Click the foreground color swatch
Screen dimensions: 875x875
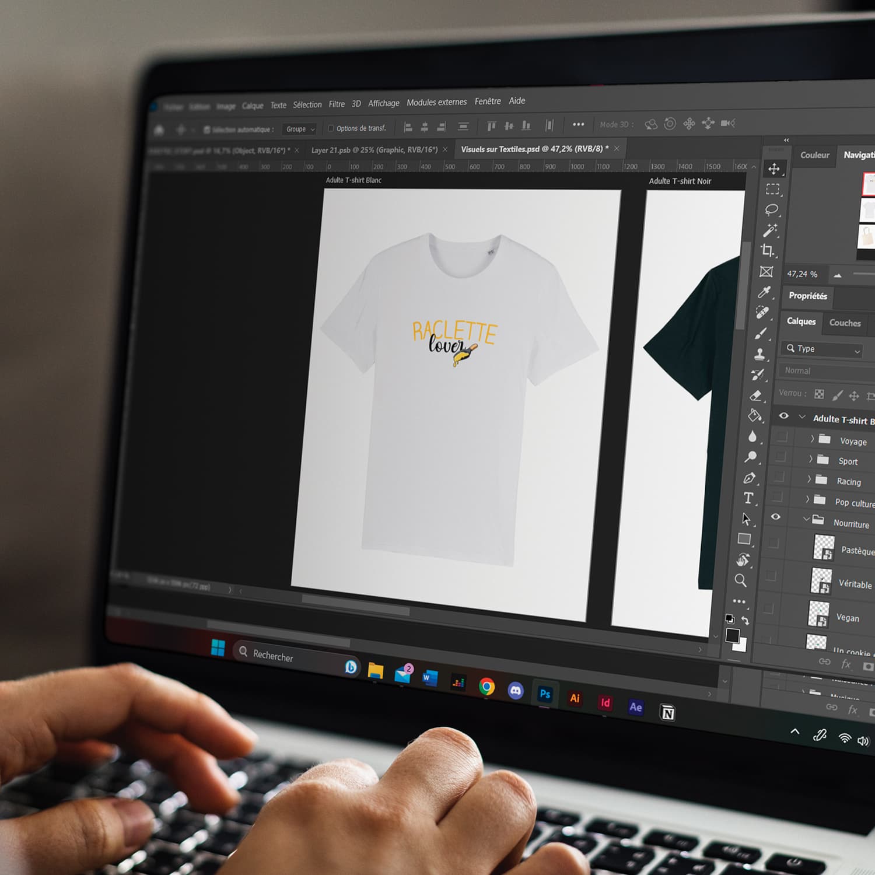pos(733,635)
